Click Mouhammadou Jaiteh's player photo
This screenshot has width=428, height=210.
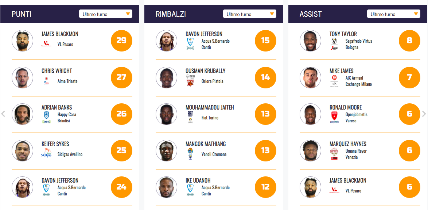pos(167,114)
